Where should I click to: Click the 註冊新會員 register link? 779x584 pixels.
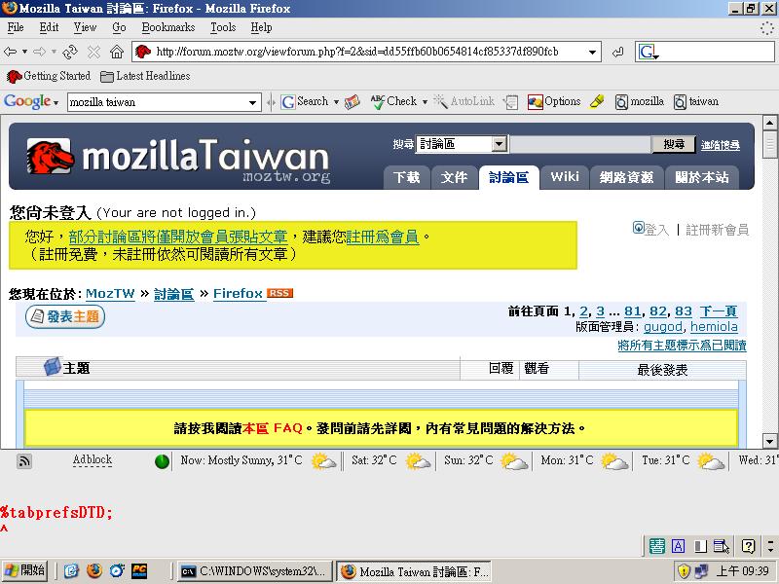(x=717, y=230)
